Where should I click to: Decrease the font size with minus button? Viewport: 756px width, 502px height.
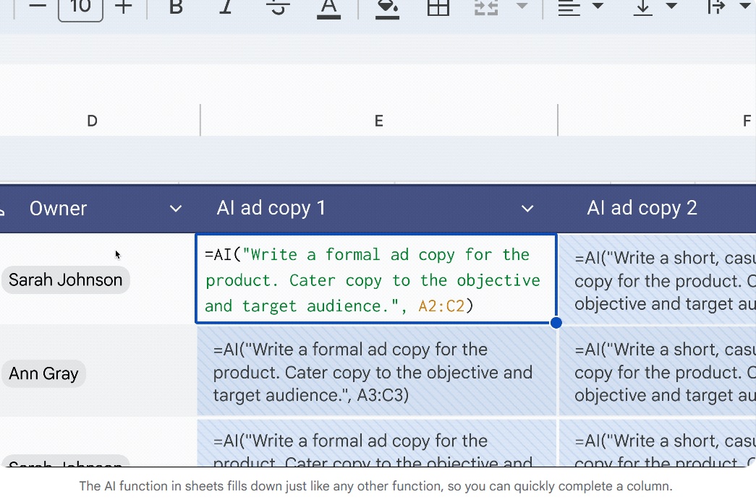pos(38,7)
